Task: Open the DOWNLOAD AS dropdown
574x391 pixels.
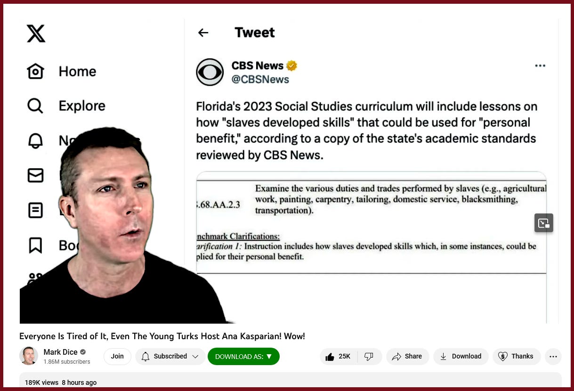Action: [x=243, y=357]
